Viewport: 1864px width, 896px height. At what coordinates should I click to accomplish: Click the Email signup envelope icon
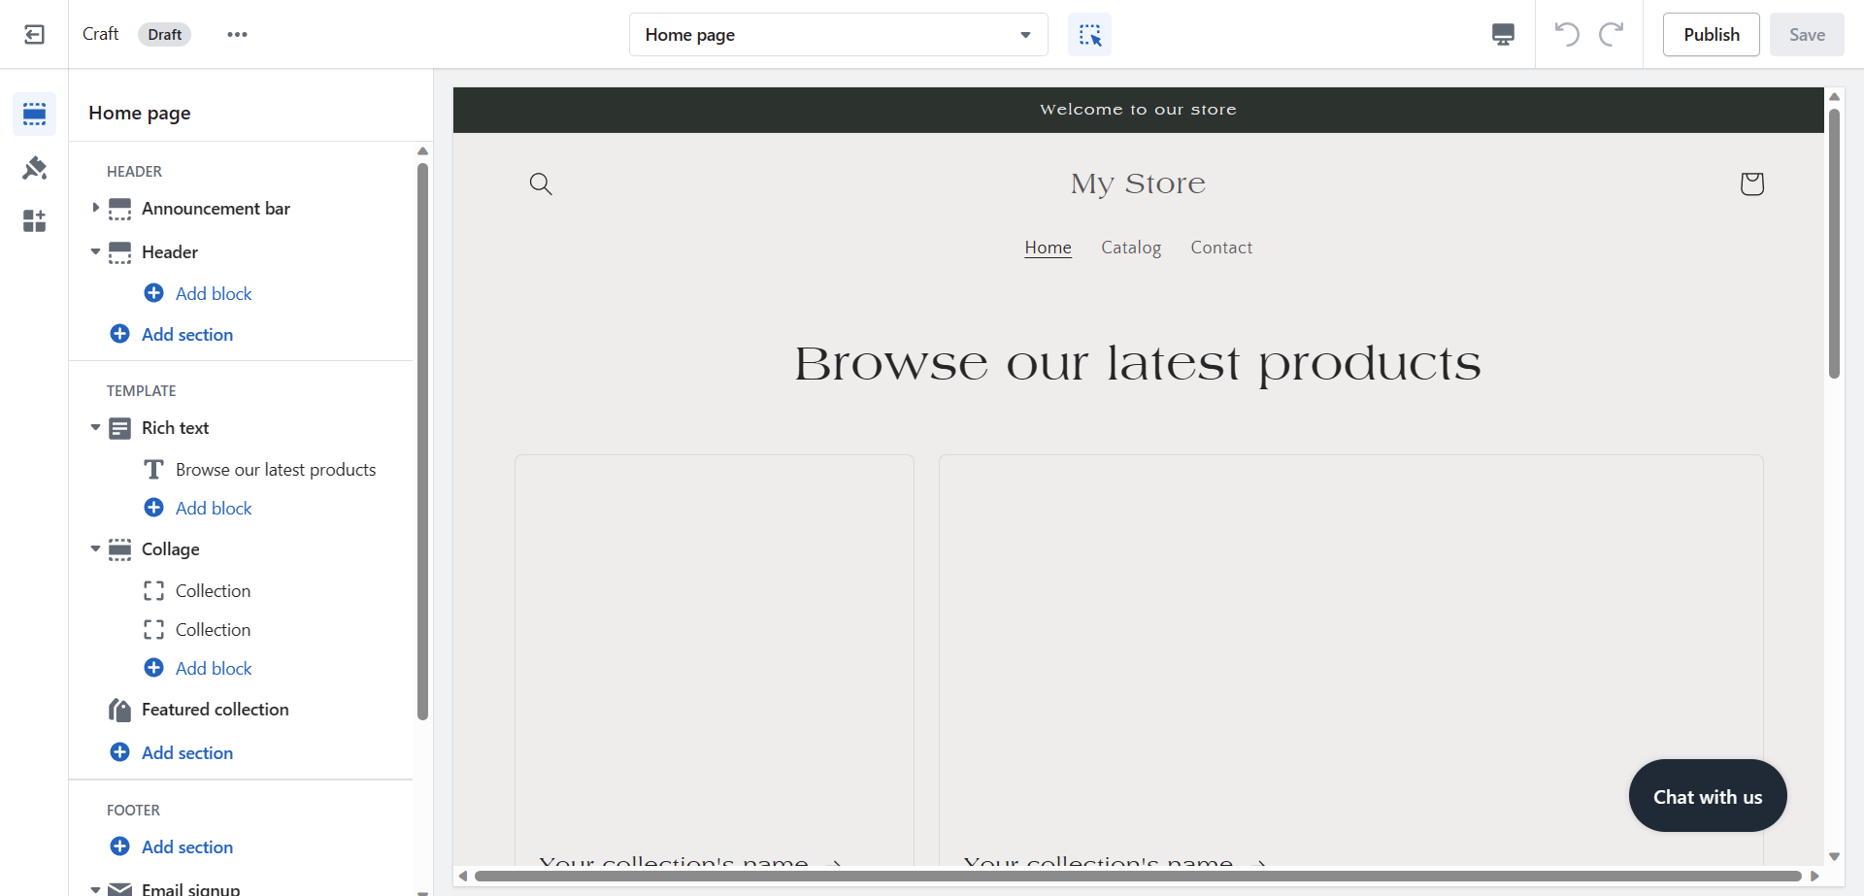point(120,888)
